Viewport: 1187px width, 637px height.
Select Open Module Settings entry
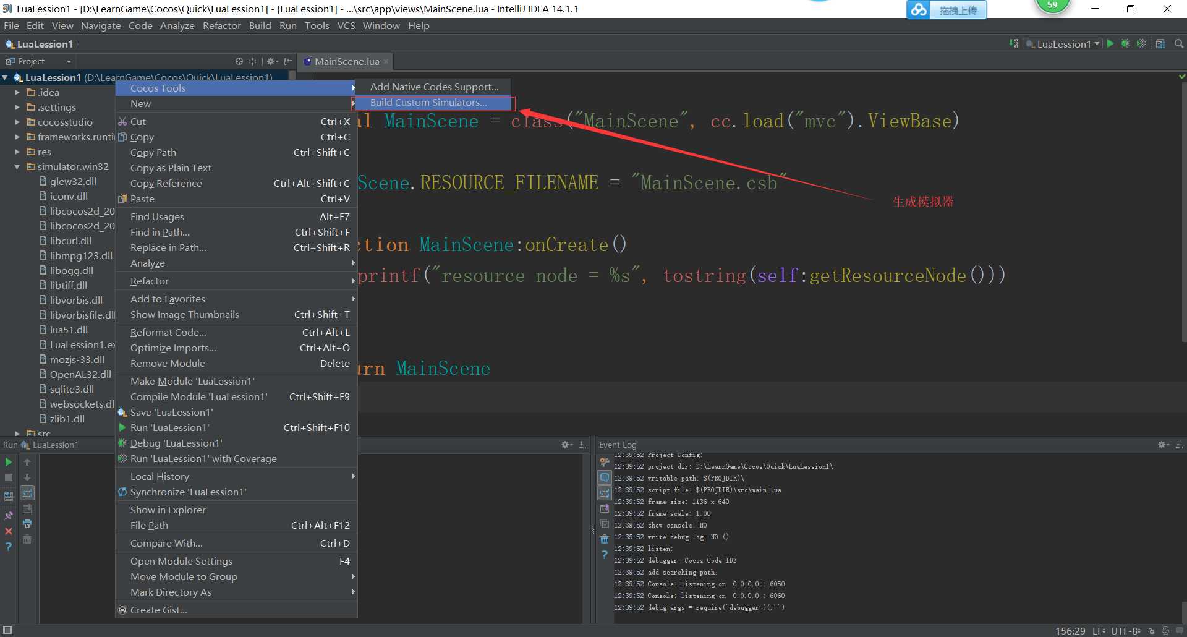(236, 561)
